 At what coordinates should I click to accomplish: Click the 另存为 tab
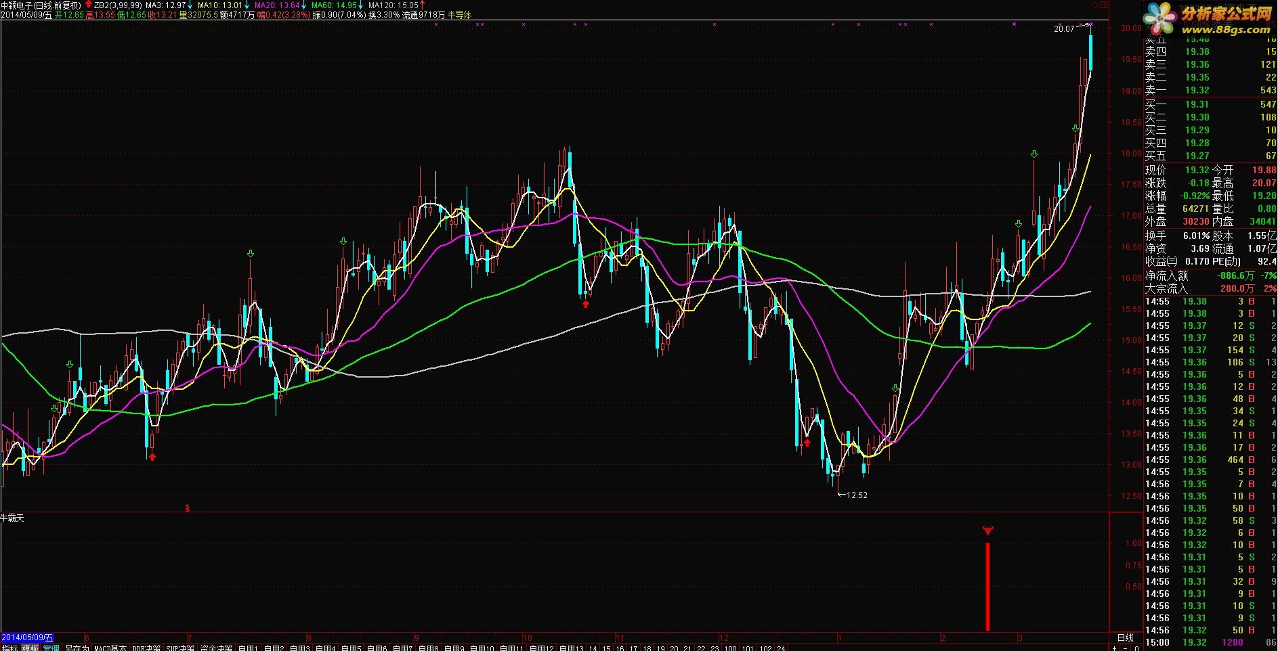tap(77, 648)
